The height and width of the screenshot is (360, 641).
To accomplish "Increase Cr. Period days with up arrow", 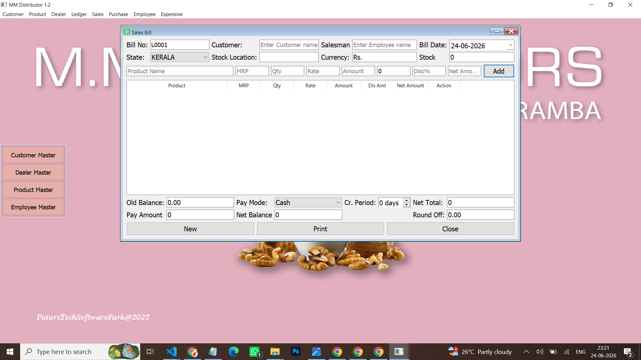I will (406, 200).
